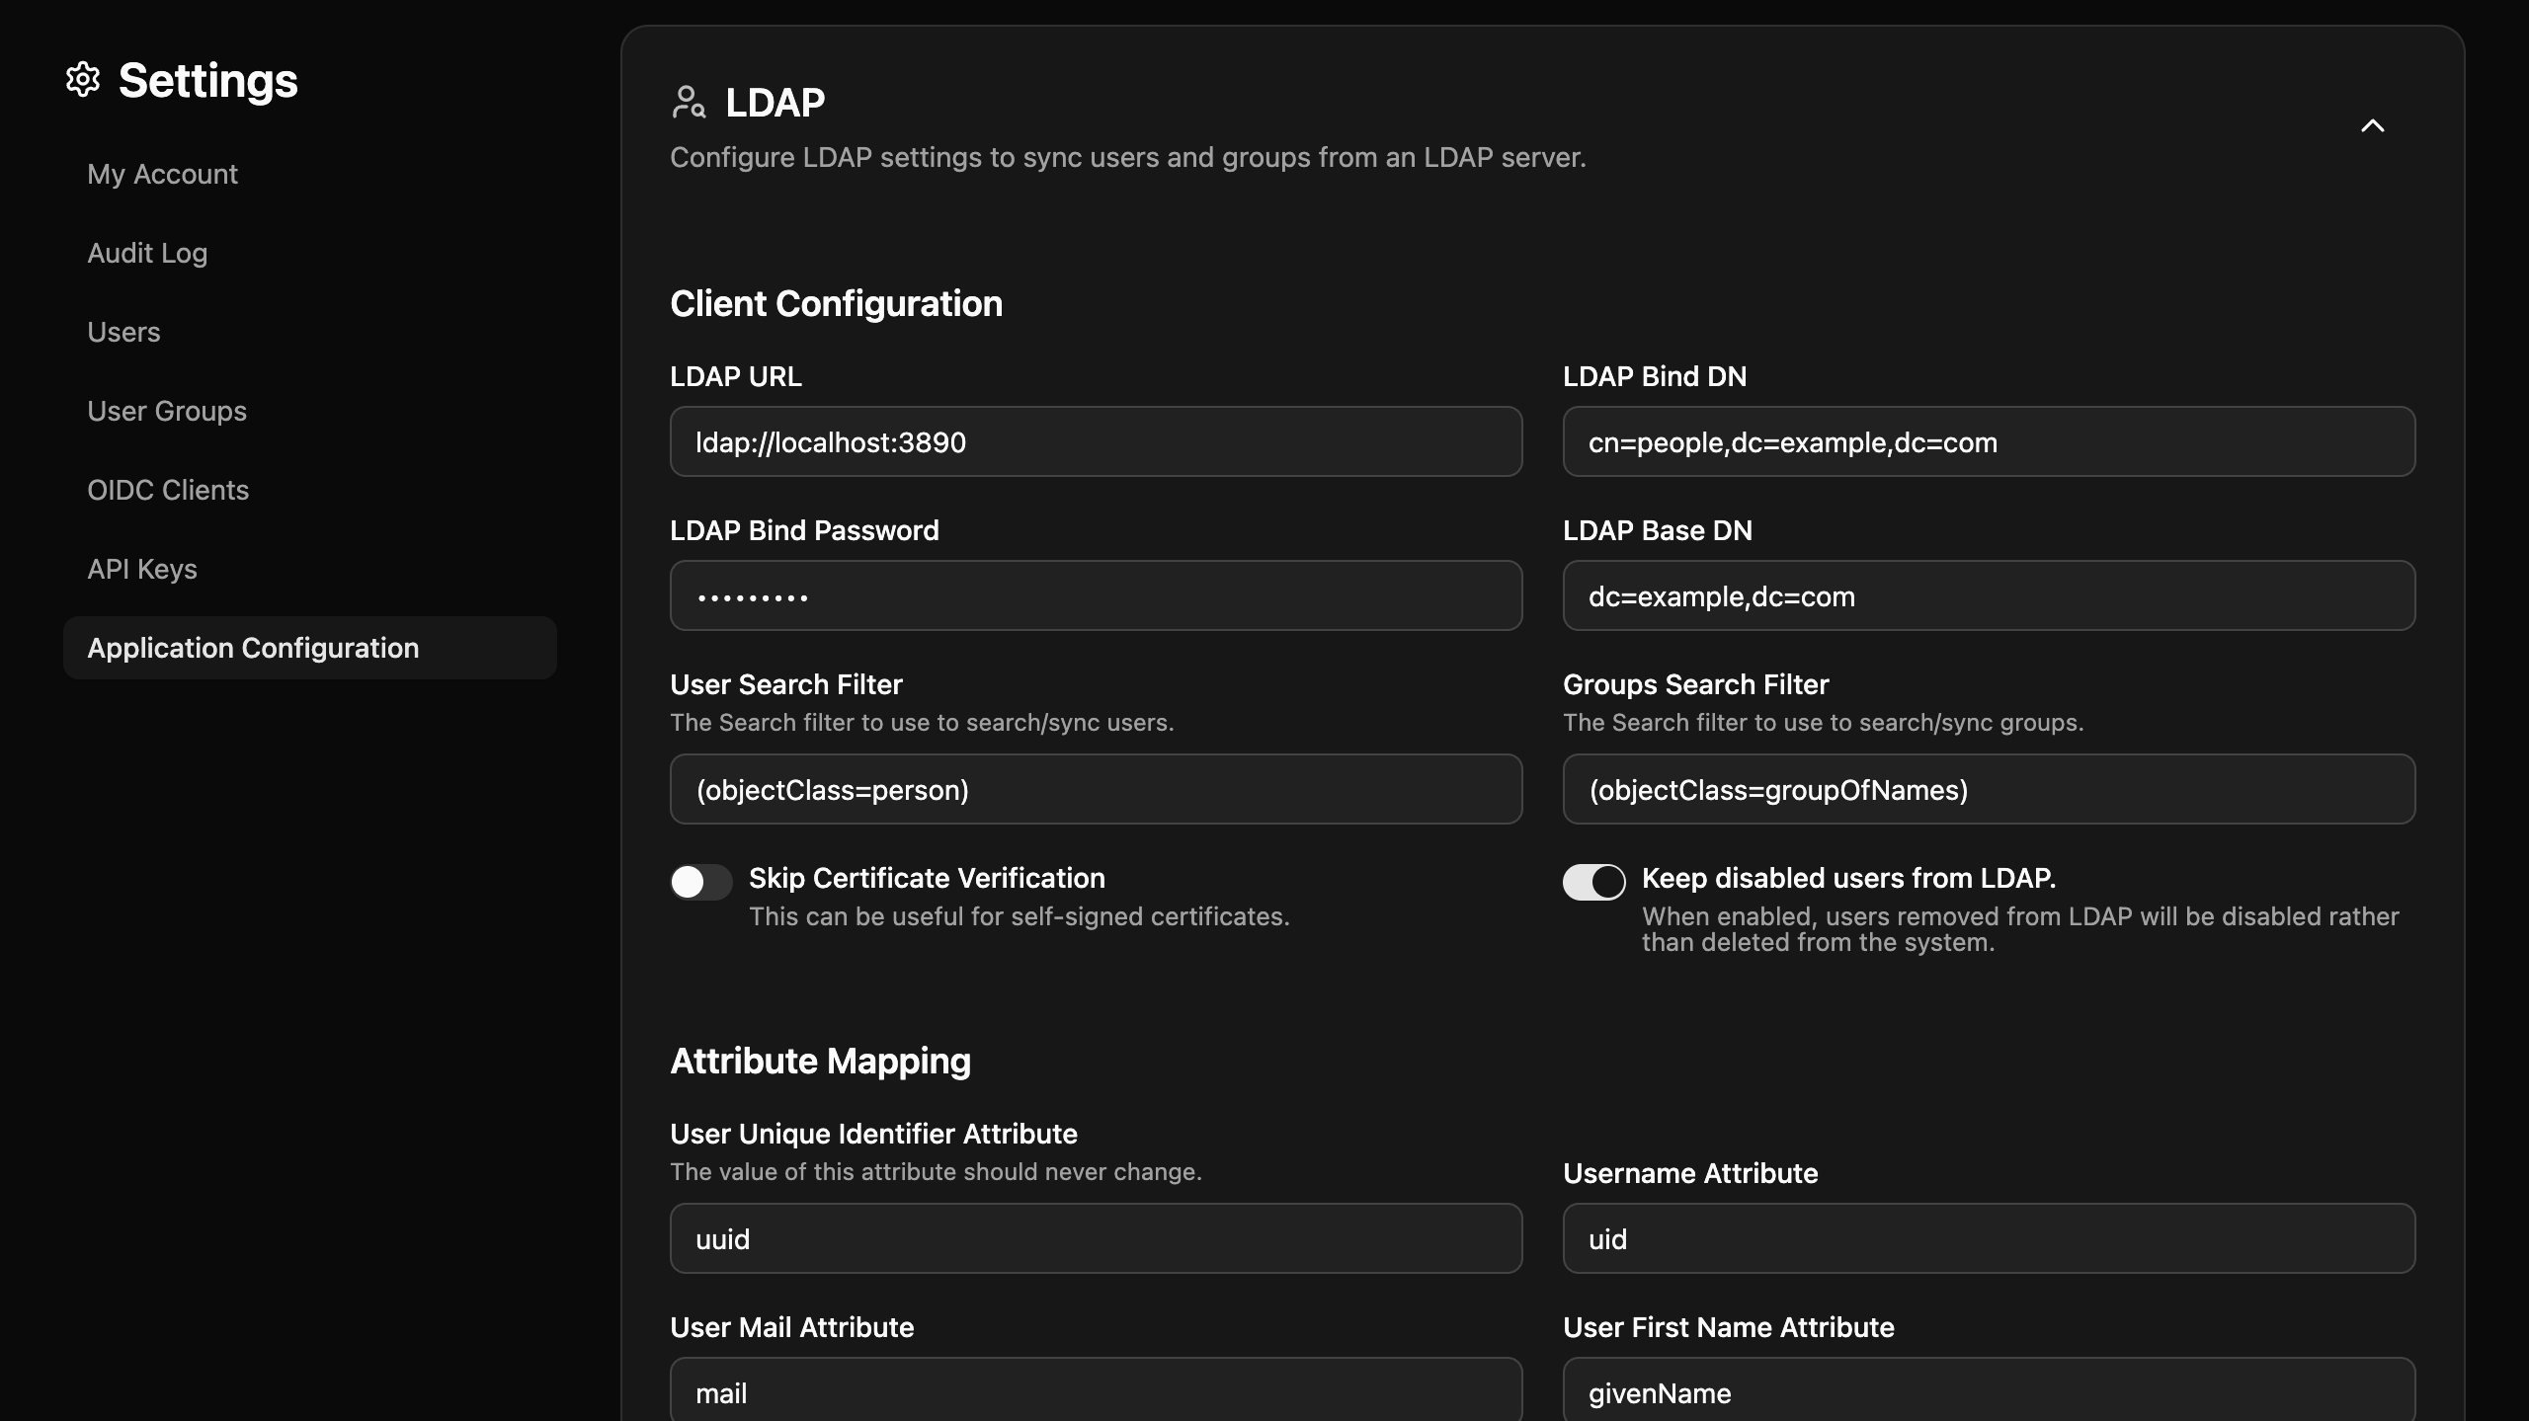Screen dimensions: 2529x1421
Task: Enable Skip Certificate Verification
Action: click(699, 882)
